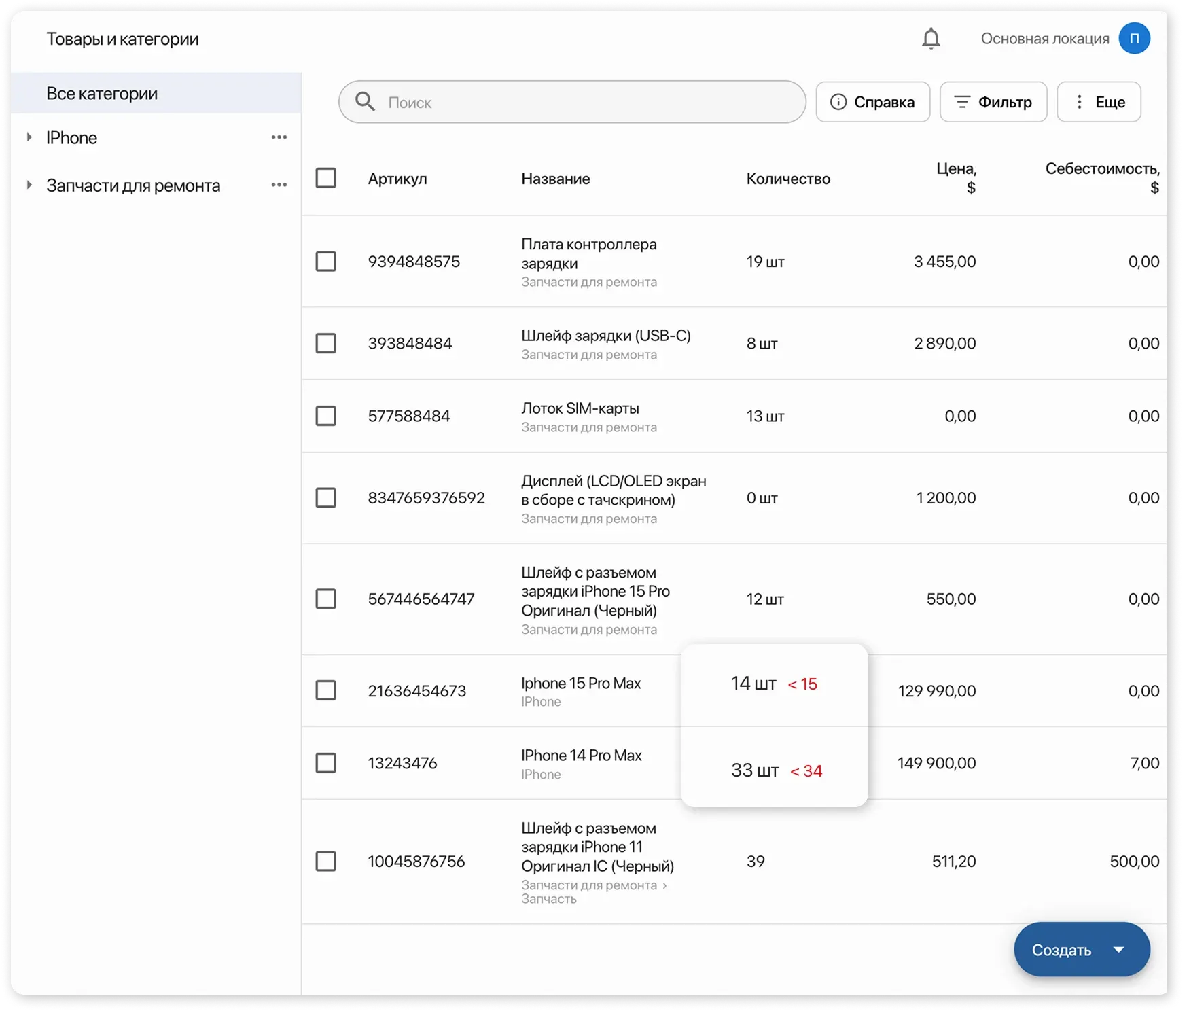Viewport: 1189px width, 1011px height.
Task: Check the box for article 9394848575
Action: coord(326,262)
